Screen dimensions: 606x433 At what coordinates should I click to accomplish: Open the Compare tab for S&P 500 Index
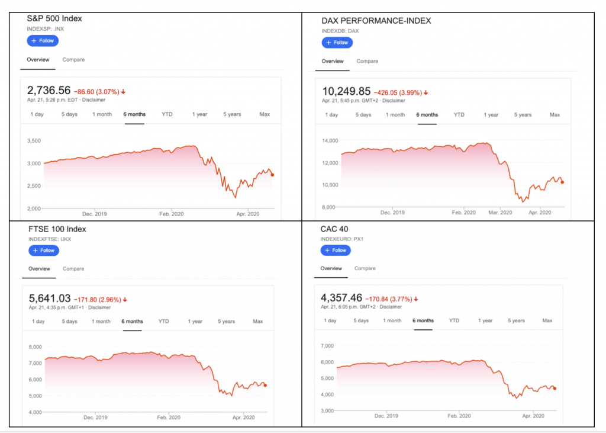pos(72,60)
